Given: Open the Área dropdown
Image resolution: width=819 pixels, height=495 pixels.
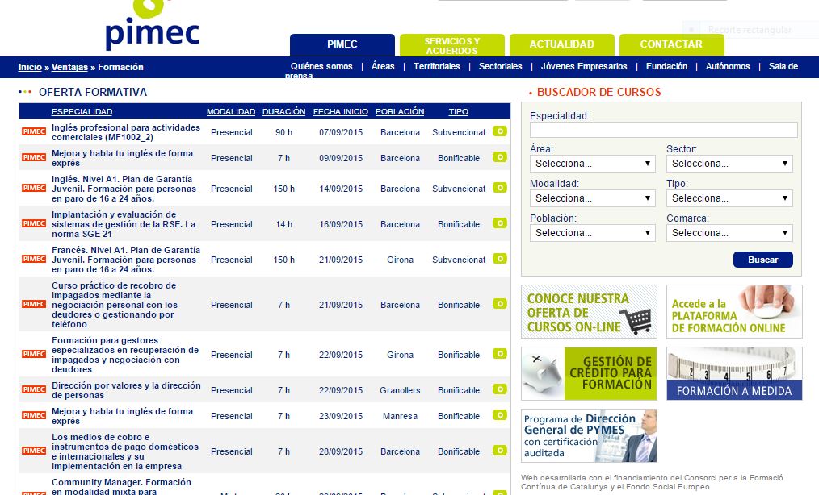Looking at the screenshot, I should tap(592, 164).
